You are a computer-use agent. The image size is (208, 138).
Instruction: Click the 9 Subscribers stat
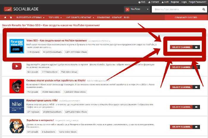pyautogui.click(x=48, y=132)
